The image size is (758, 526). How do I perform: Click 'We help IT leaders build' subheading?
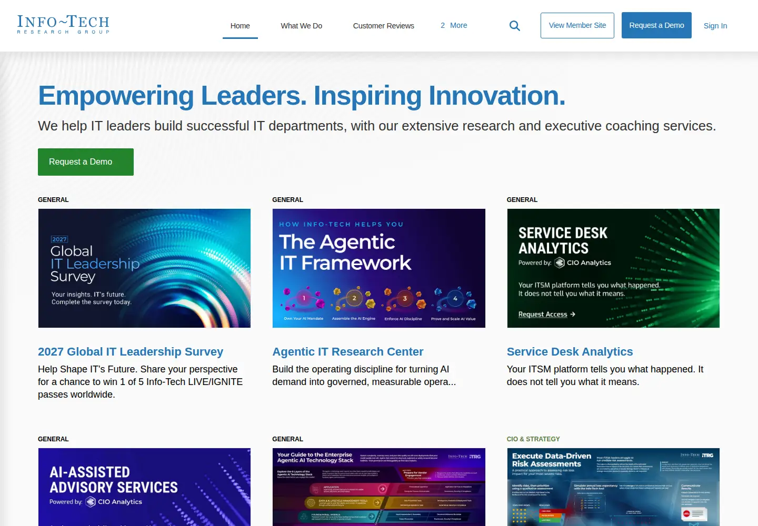[377, 126]
